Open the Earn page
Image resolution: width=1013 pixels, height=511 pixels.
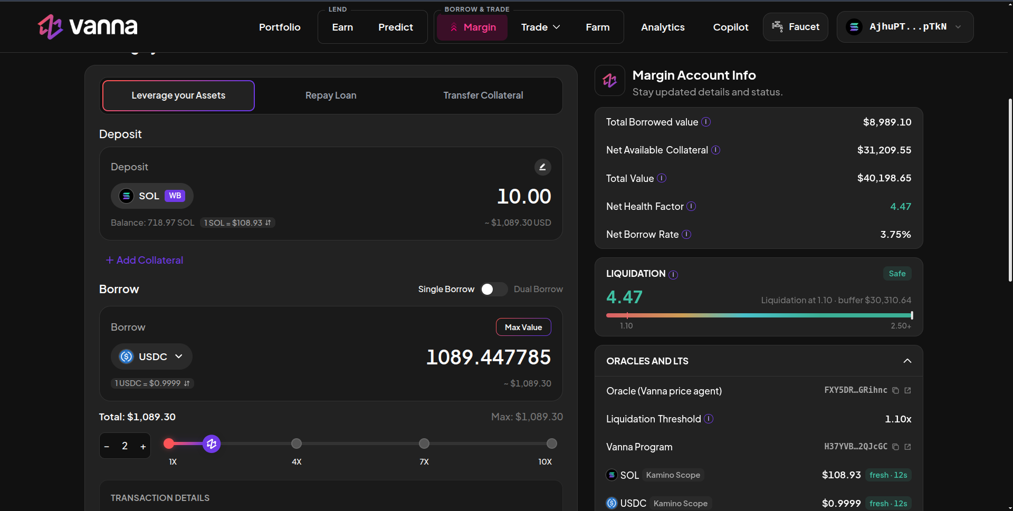click(342, 27)
